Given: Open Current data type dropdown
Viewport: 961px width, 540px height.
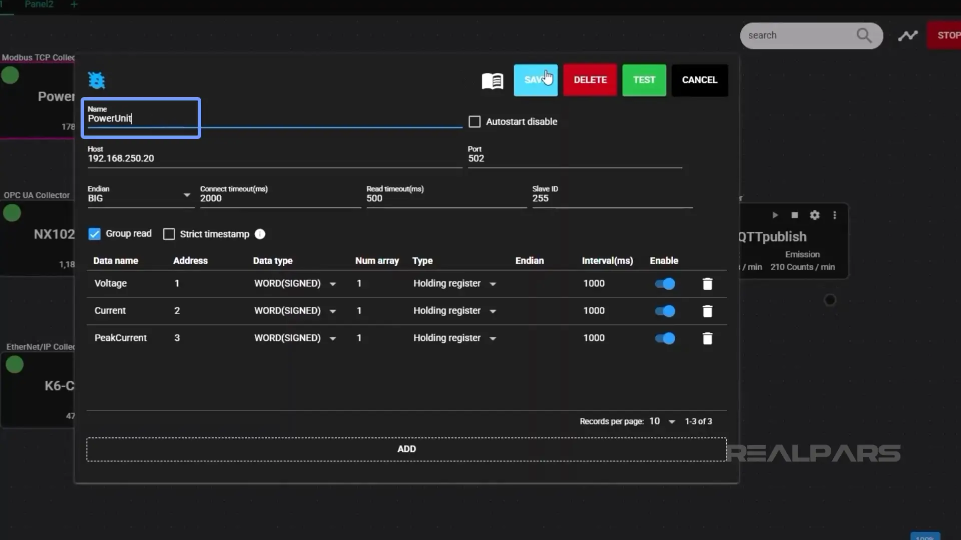Looking at the screenshot, I should pyautogui.click(x=295, y=311).
